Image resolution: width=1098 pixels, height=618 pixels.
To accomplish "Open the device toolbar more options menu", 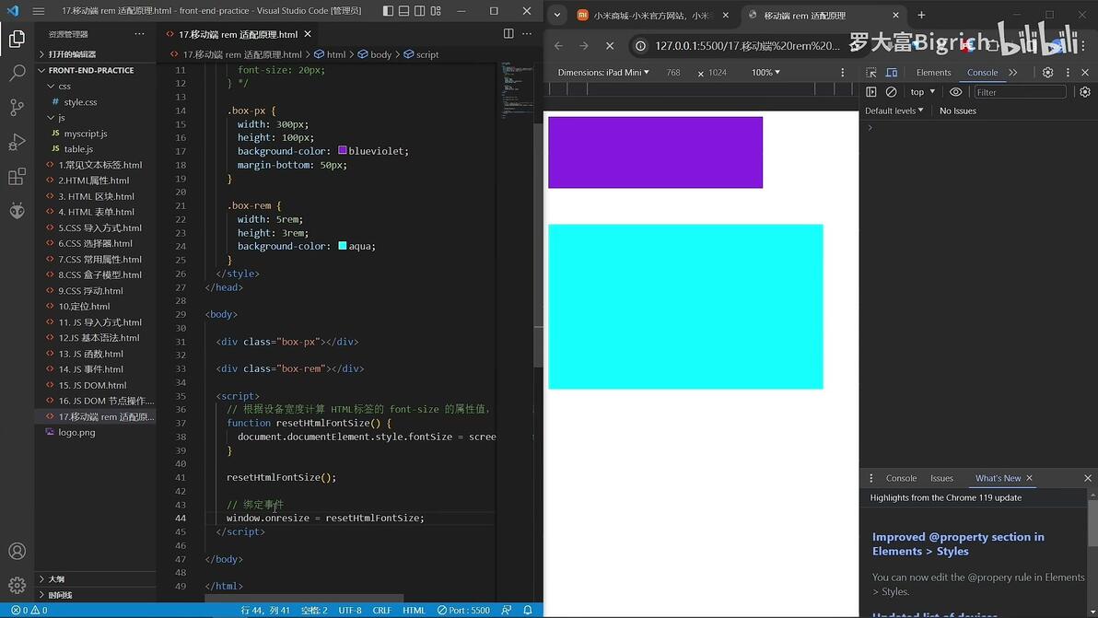I will (x=843, y=72).
